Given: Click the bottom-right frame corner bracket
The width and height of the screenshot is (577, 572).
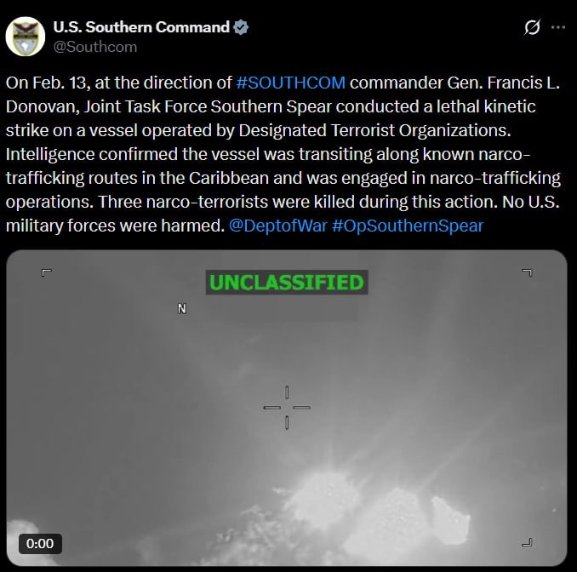Looking at the screenshot, I should click(528, 542).
